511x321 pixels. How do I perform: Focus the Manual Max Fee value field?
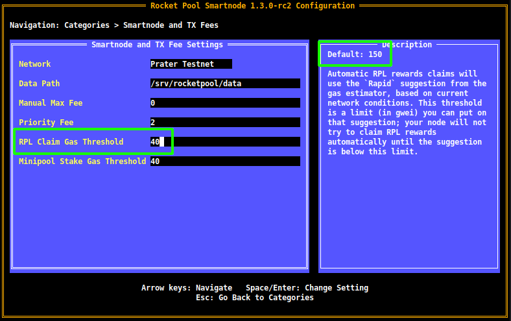(x=224, y=103)
